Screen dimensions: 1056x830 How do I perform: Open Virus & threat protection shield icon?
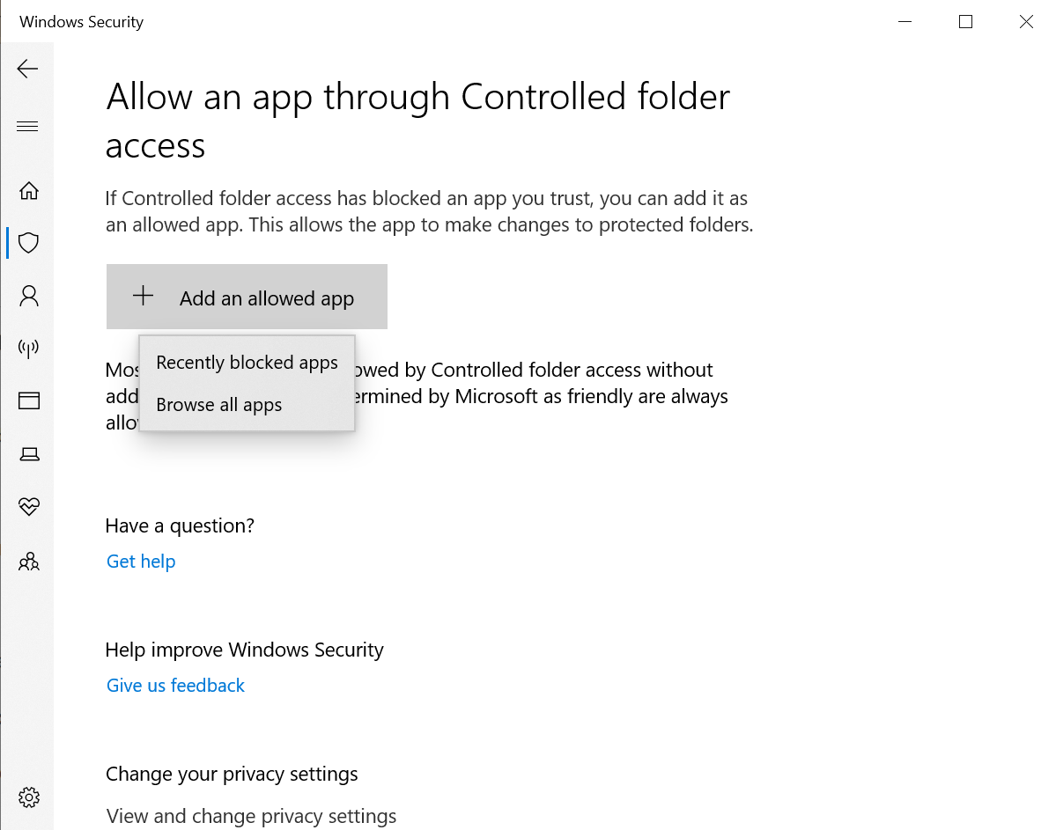(x=29, y=243)
